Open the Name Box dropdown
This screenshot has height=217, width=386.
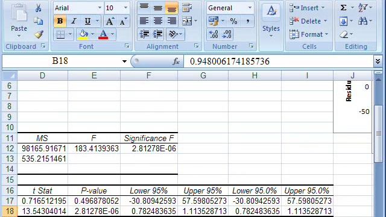point(125,61)
